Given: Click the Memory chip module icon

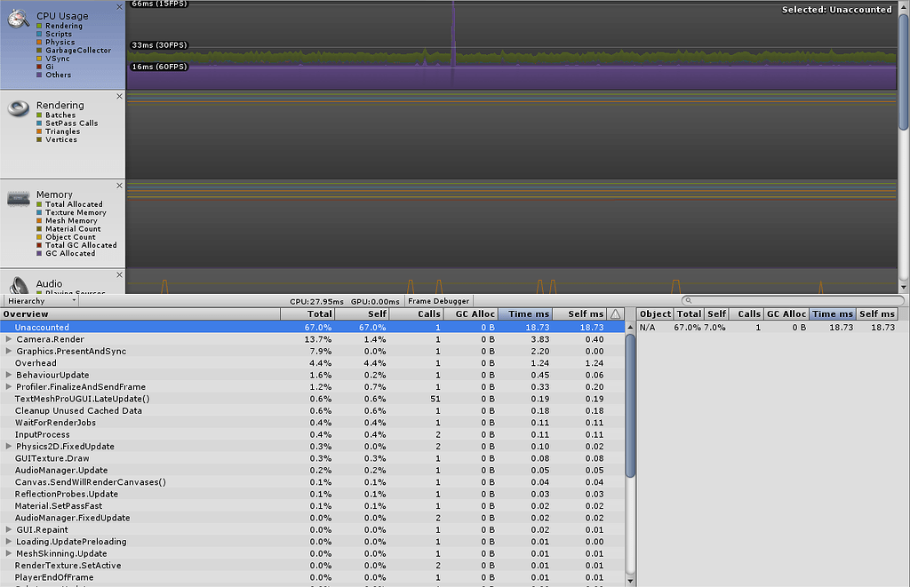Looking at the screenshot, I should tap(18, 199).
